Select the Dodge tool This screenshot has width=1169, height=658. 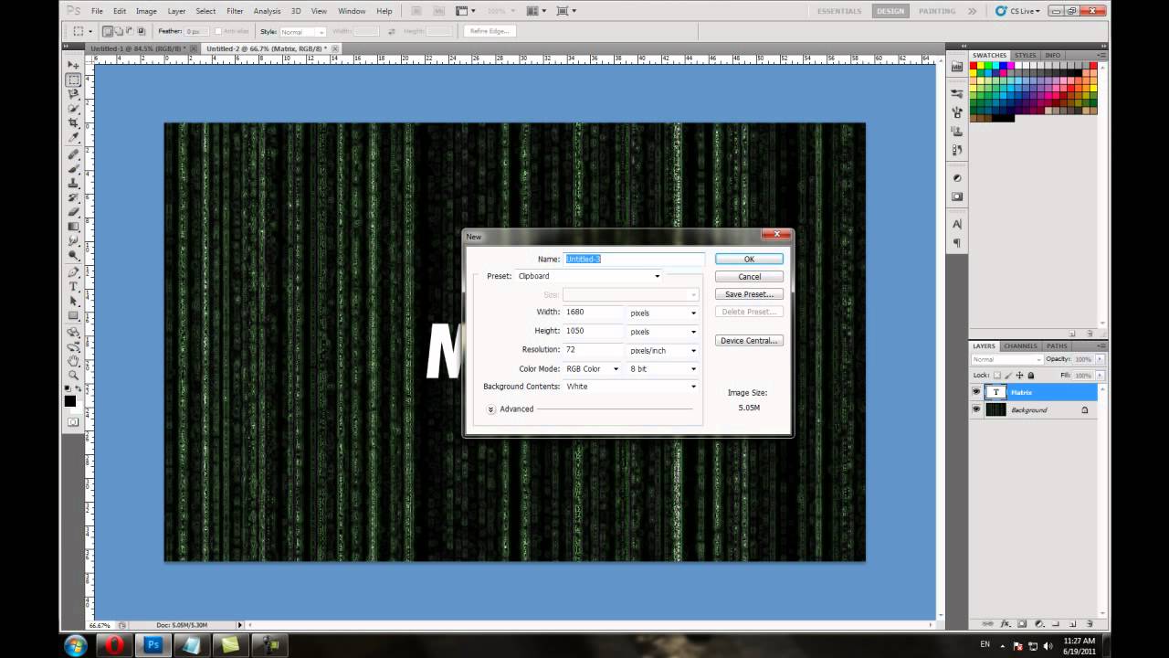coord(73,256)
